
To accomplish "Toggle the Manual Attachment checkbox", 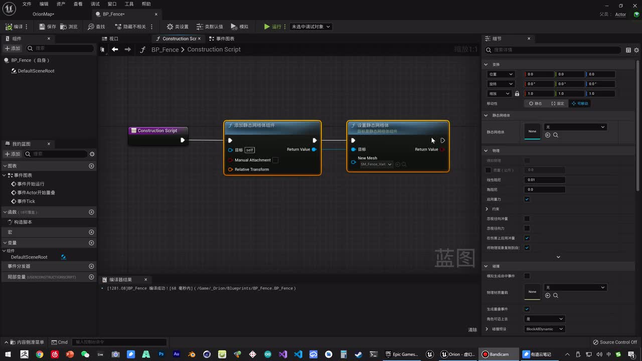I will tap(275, 160).
